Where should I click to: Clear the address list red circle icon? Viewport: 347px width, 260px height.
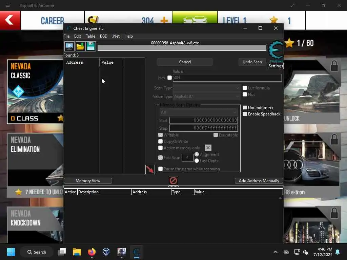click(x=173, y=181)
